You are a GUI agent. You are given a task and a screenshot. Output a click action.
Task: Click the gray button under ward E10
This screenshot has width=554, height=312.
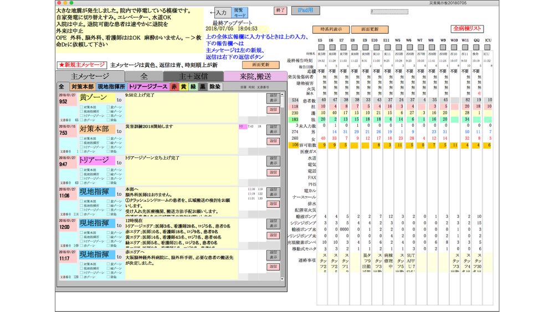coord(376,47)
